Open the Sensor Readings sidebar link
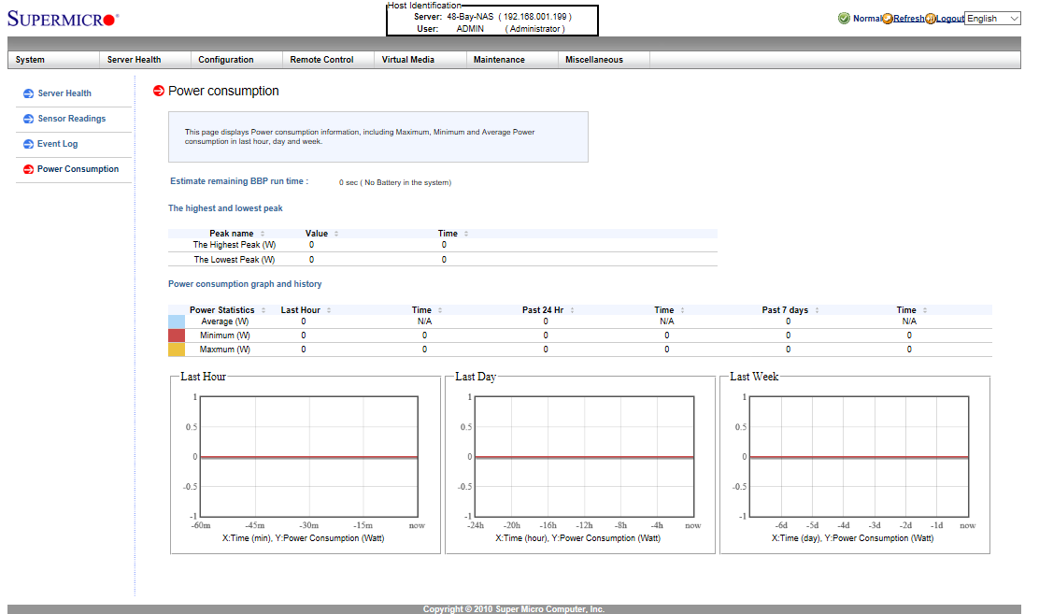1039x614 pixels. point(72,119)
